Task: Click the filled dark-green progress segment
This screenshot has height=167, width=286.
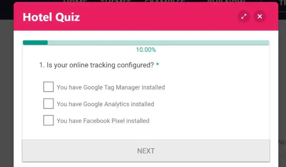Action: pos(35,43)
